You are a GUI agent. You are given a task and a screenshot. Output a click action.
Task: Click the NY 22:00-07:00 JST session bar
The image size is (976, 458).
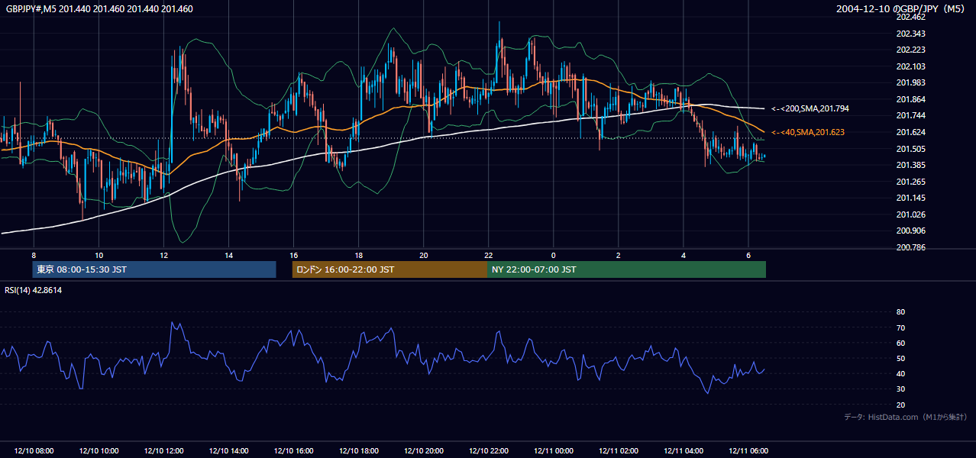[626, 269]
